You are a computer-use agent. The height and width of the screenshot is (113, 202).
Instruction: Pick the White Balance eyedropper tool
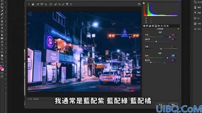38,4
